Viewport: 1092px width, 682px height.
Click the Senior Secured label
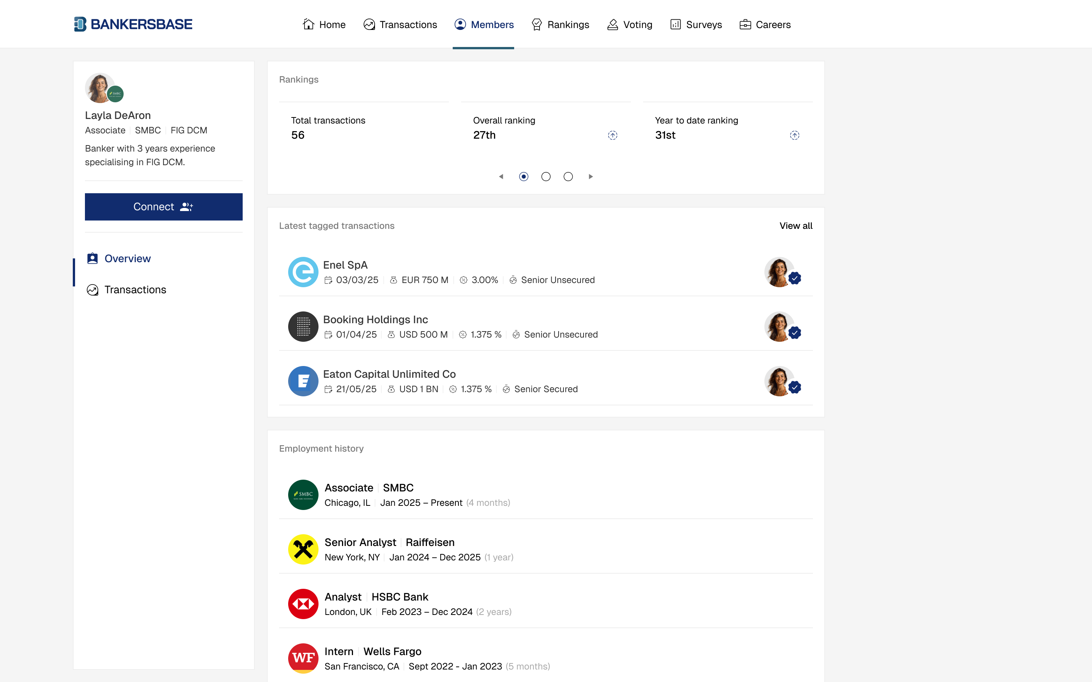point(546,389)
